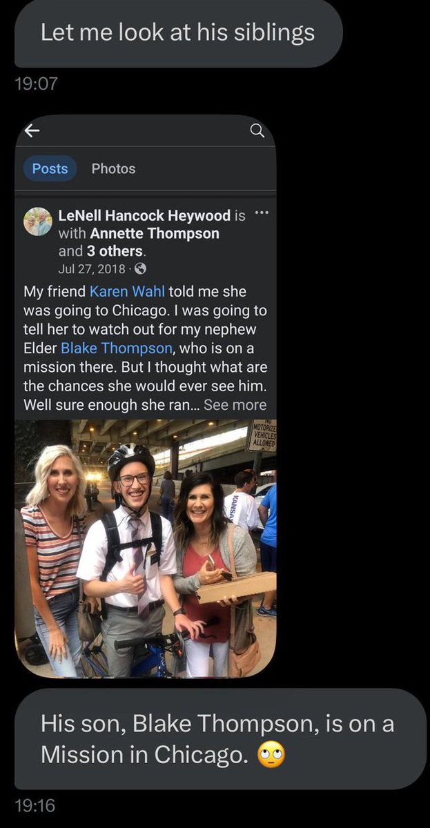
Task: Expand the post with See more
Action: 235,405
